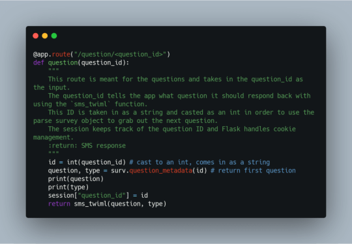The image size is (352, 244).
Task: Click the opening docstring triple quotes
Action: coord(53,70)
